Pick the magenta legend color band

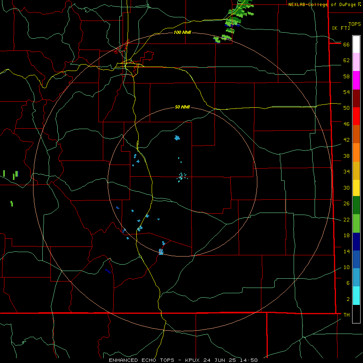pos(356,80)
